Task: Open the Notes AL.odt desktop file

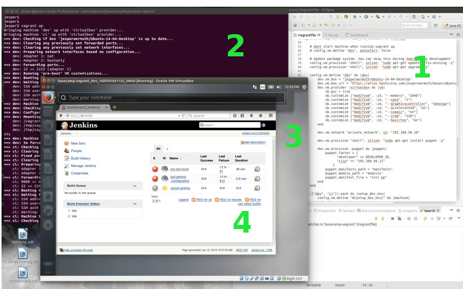Action: click(x=23, y=236)
